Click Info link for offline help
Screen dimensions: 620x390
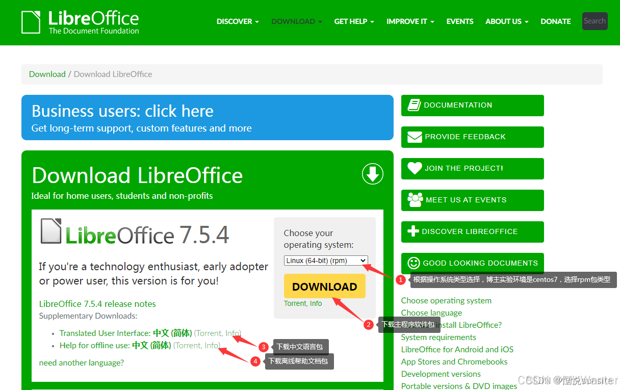[x=212, y=345]
